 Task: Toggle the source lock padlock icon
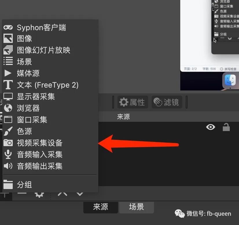(226, 127)
